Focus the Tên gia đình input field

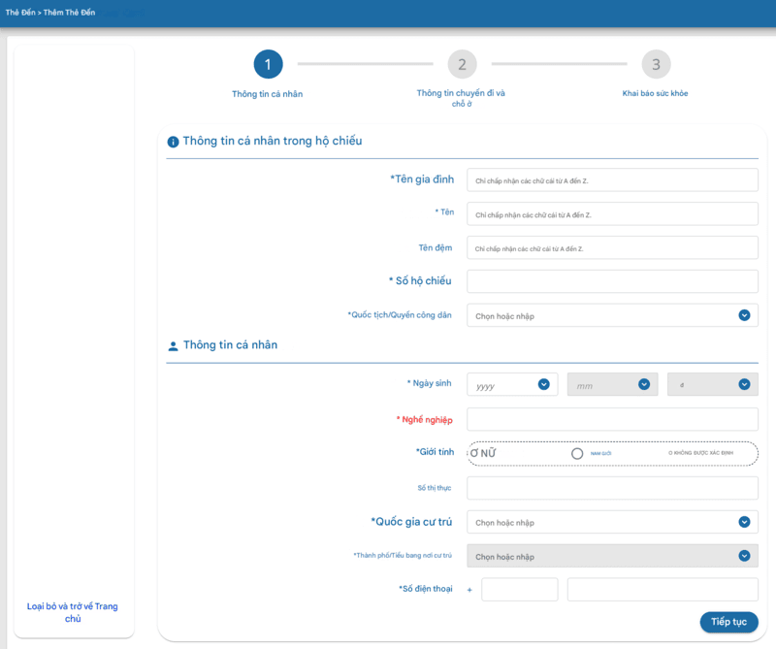[x=612, y=180]
